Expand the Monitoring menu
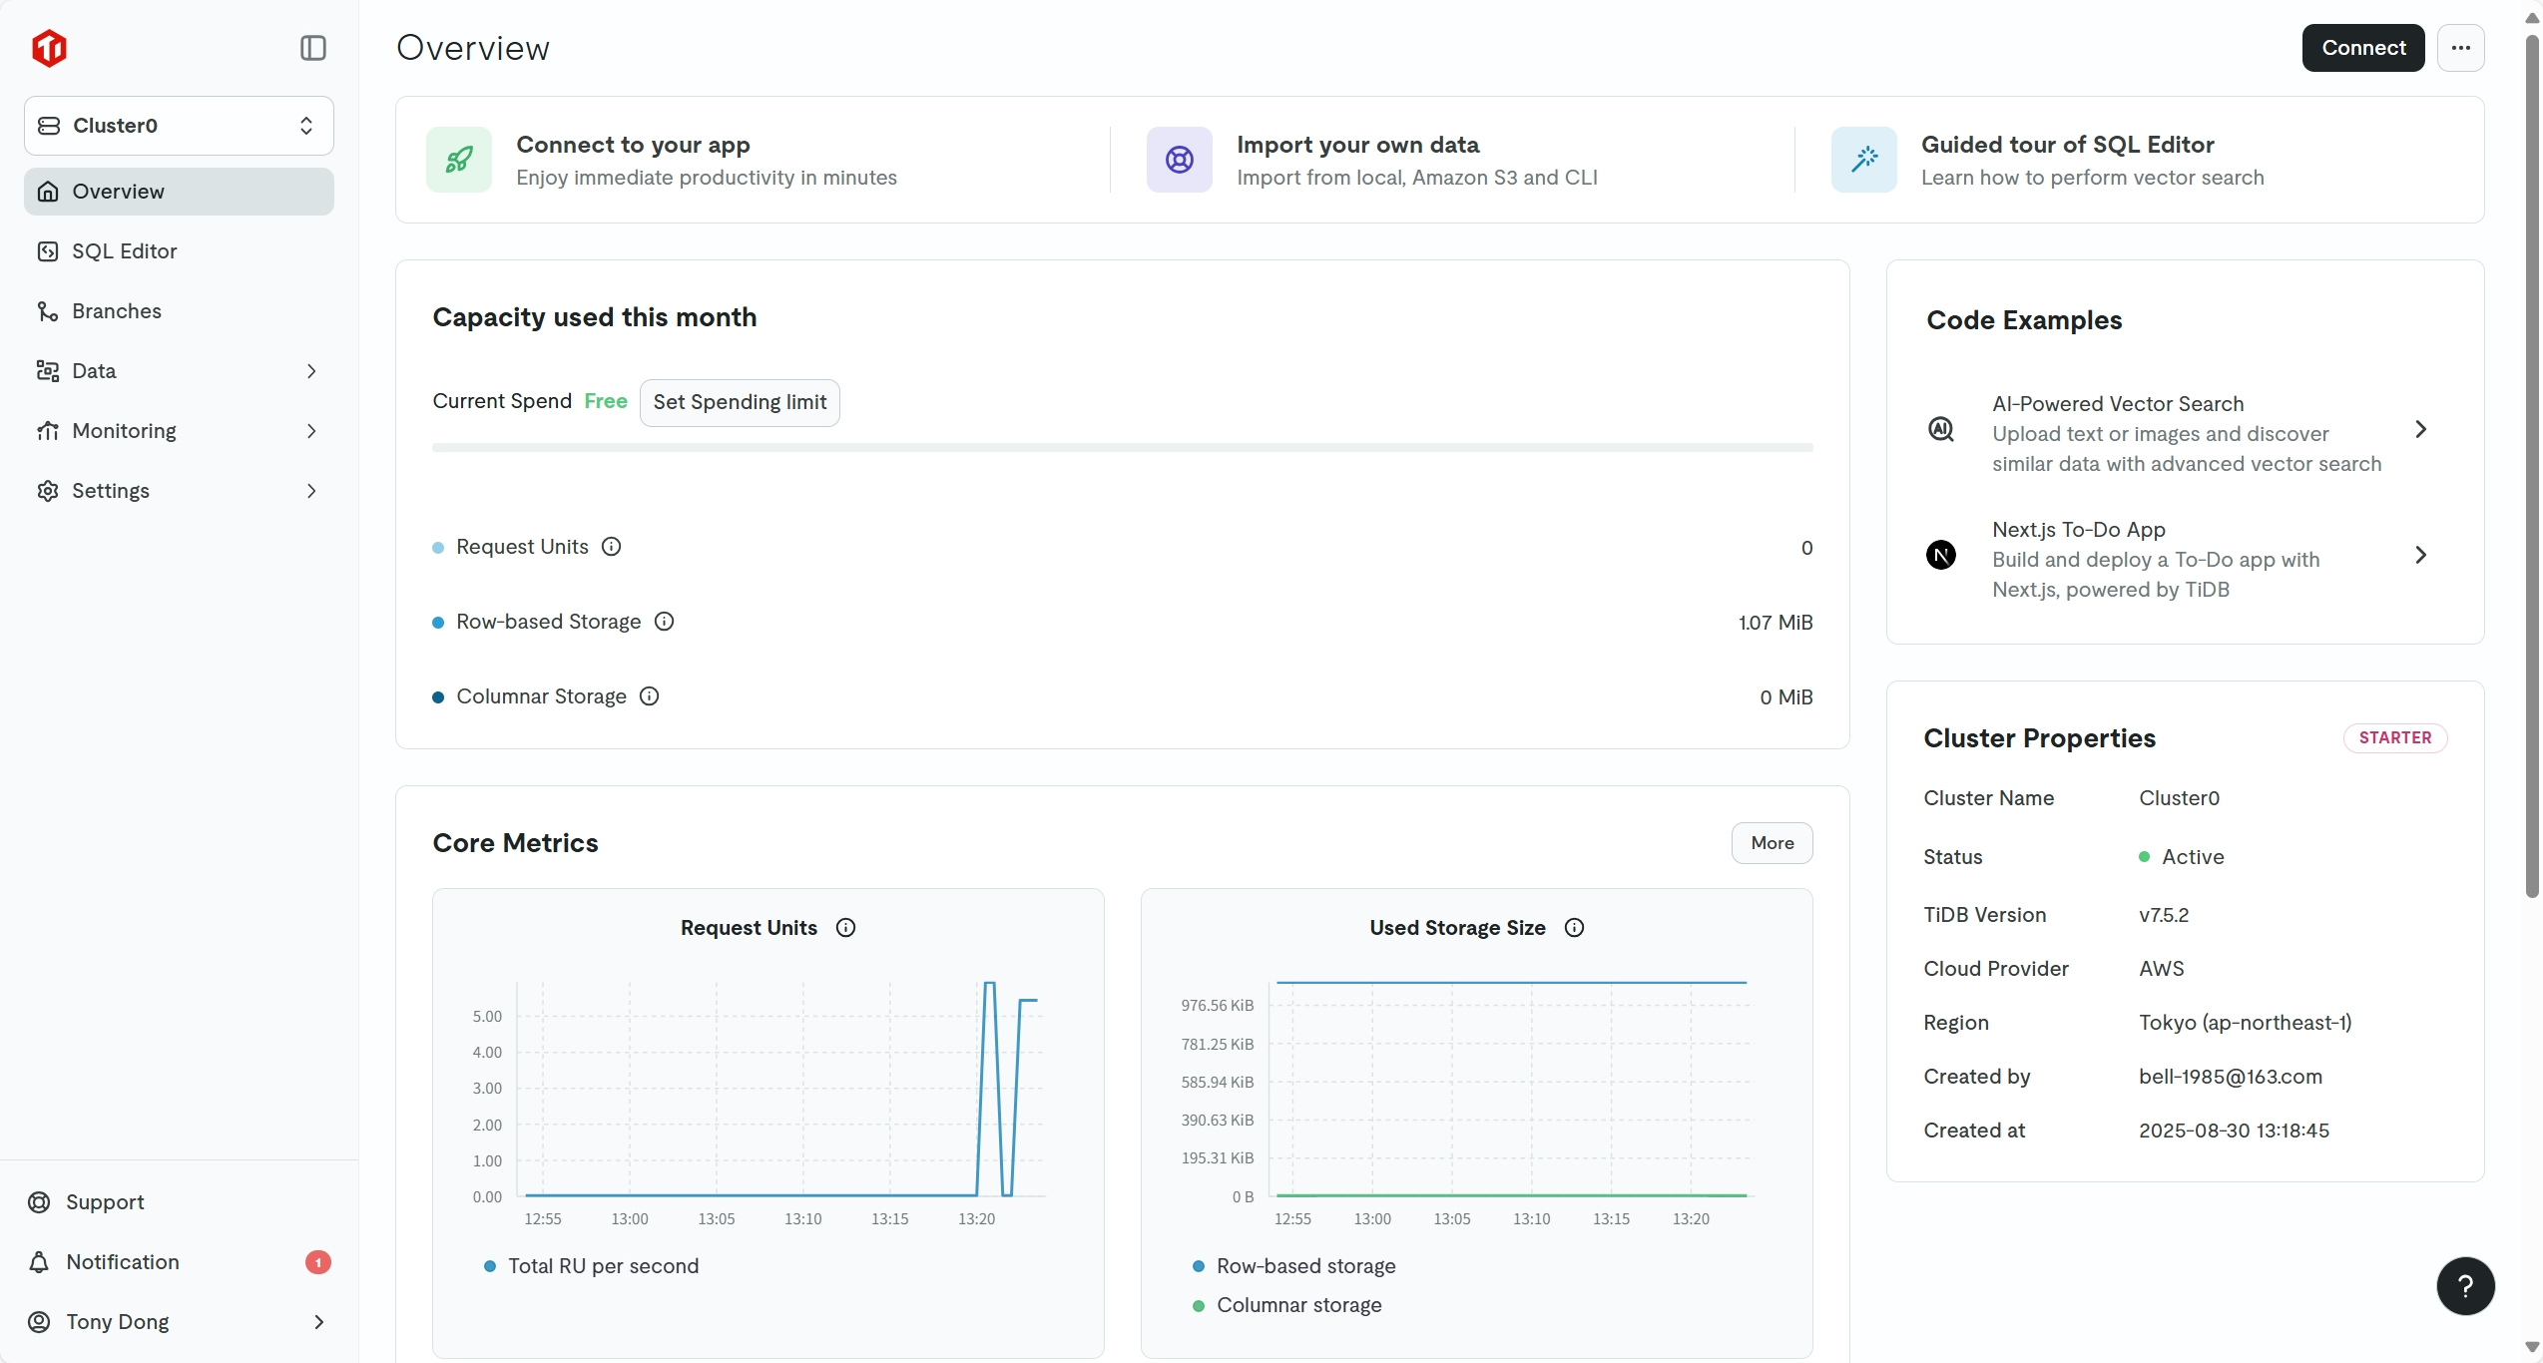 [179, 431]
